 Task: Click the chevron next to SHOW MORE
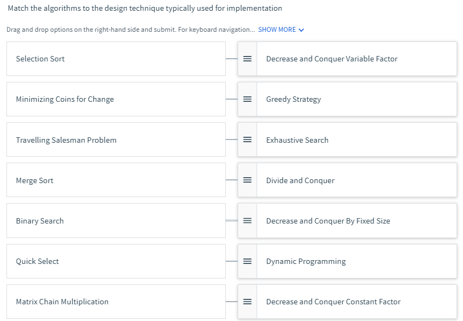pyautogui.click(x=301, y=30)
